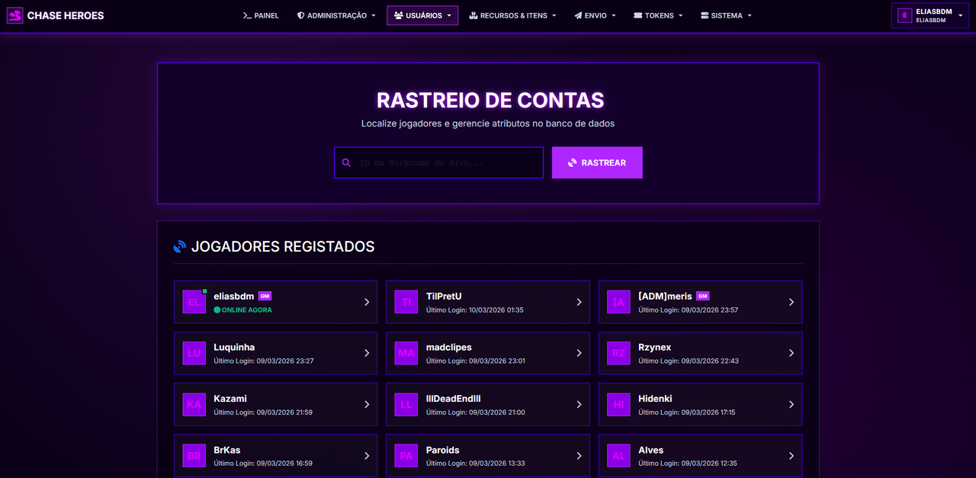The image size is (976, 478).
Task: Open the eliasbdm player card
Action: click(x=275, y=302)
